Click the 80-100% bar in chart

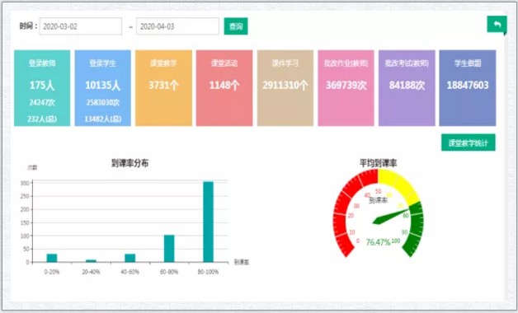pyautogui.click(x=208, y=222)
